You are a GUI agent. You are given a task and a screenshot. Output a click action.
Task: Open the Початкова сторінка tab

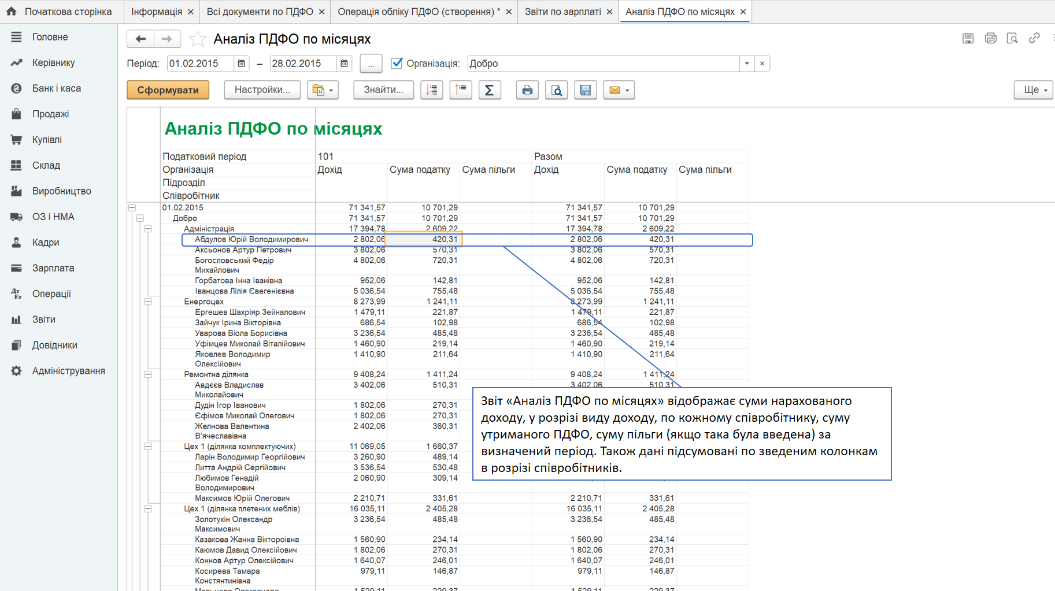tap(61, 12)
